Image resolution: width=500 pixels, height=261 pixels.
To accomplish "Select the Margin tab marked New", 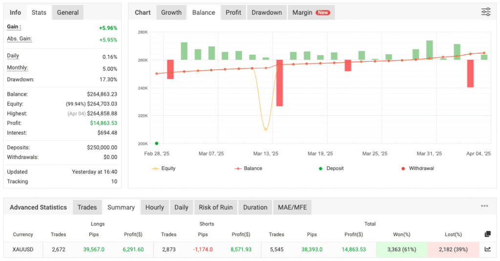I will coord(311,13).
